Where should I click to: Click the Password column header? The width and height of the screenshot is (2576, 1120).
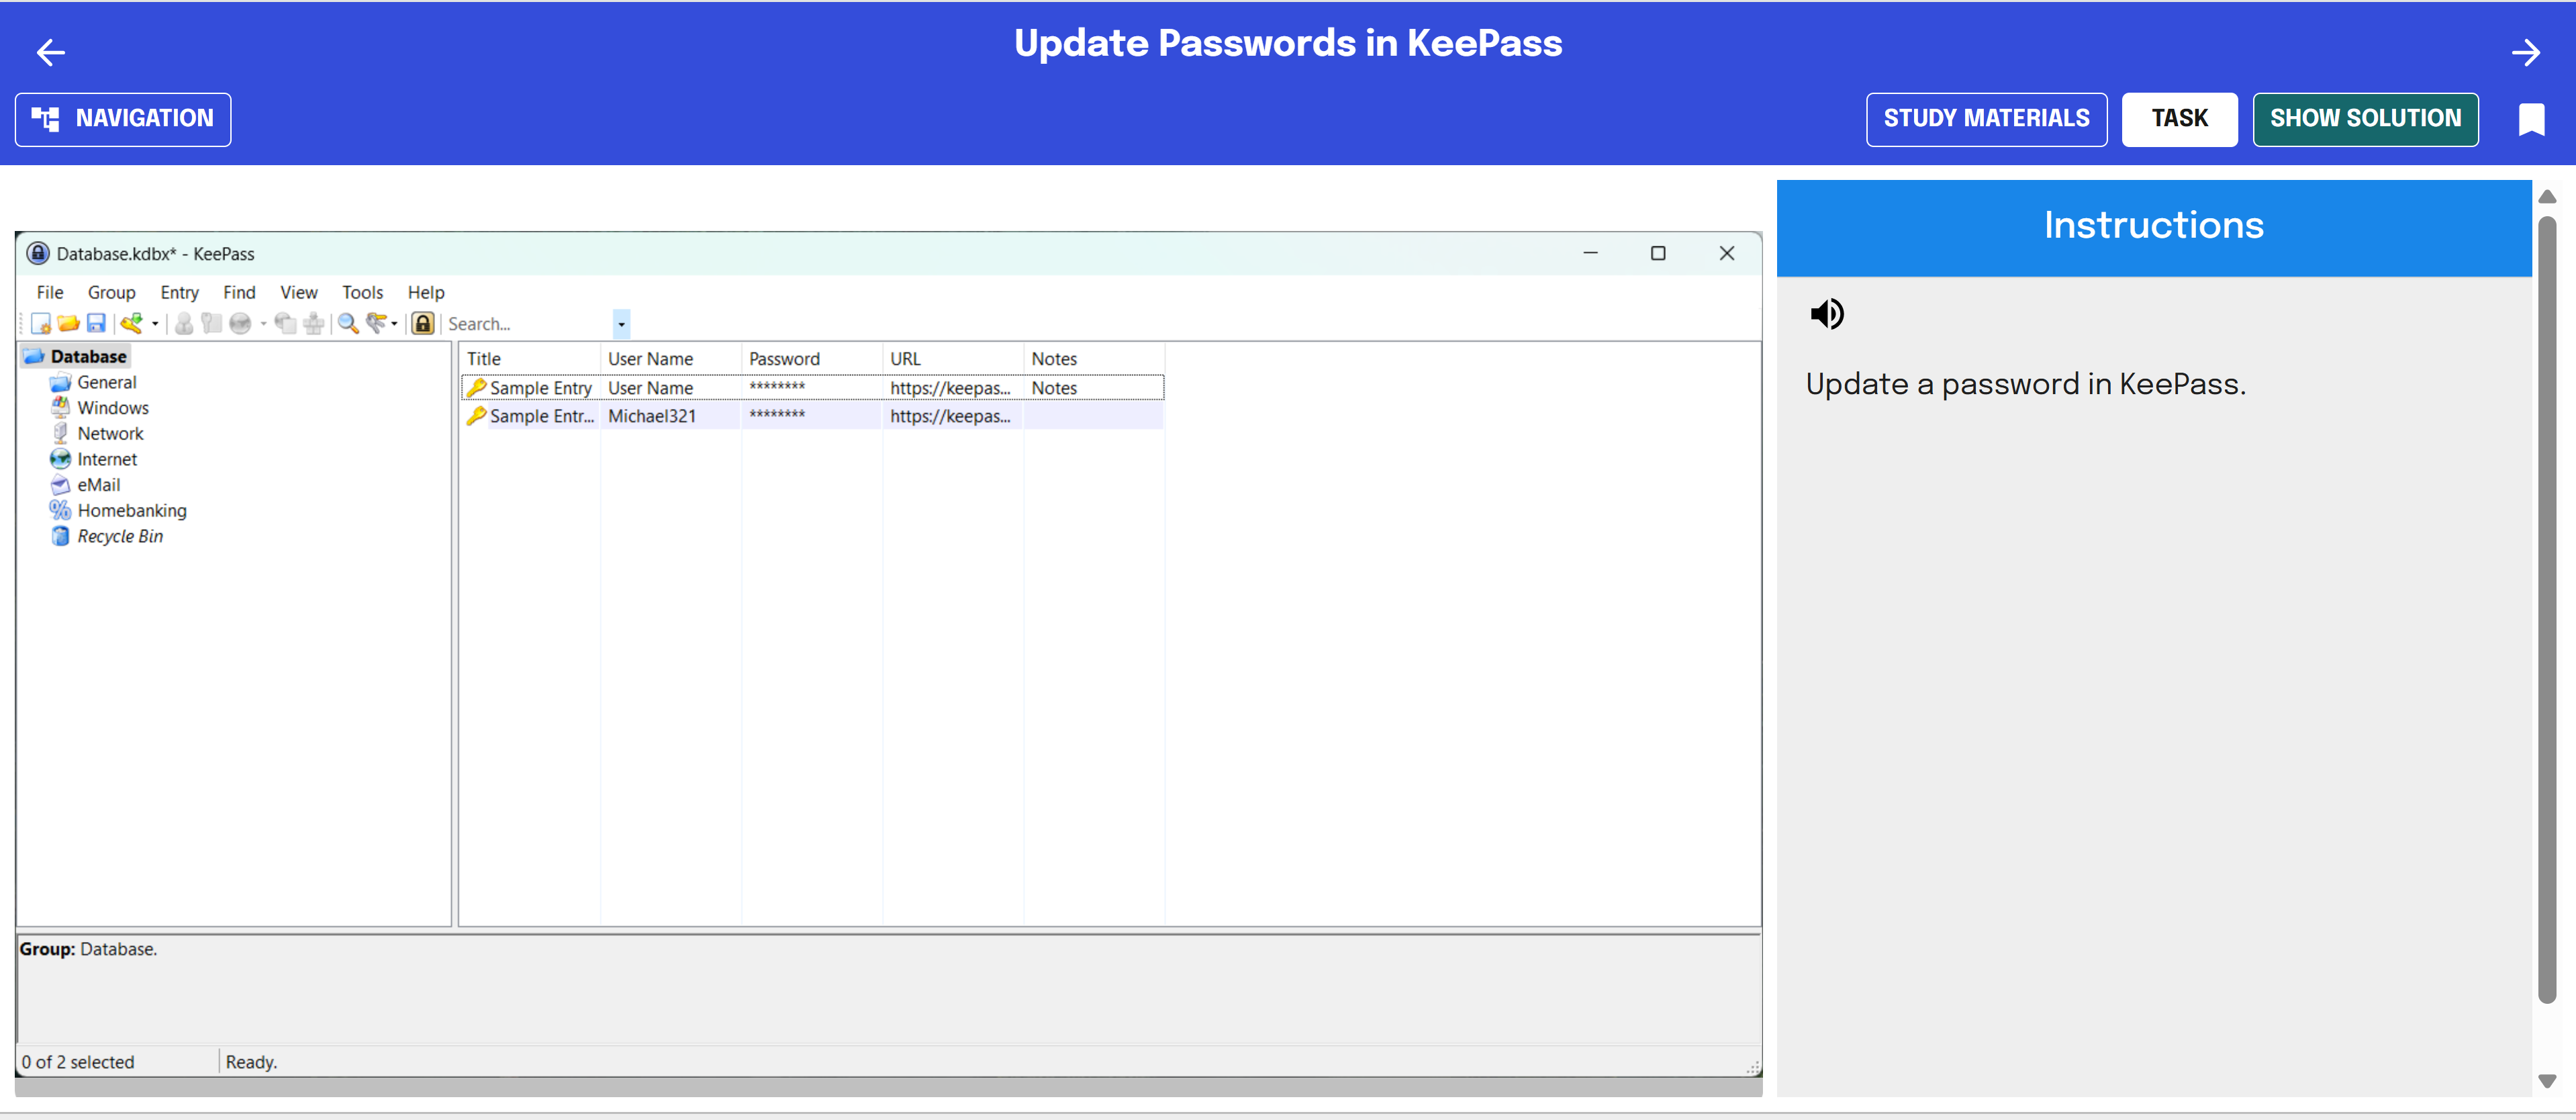point(812,359)
